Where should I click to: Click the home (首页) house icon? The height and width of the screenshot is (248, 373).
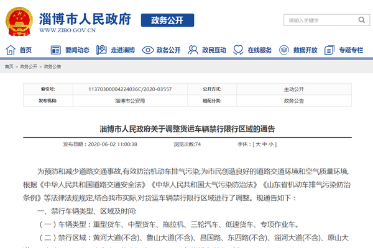11,50
